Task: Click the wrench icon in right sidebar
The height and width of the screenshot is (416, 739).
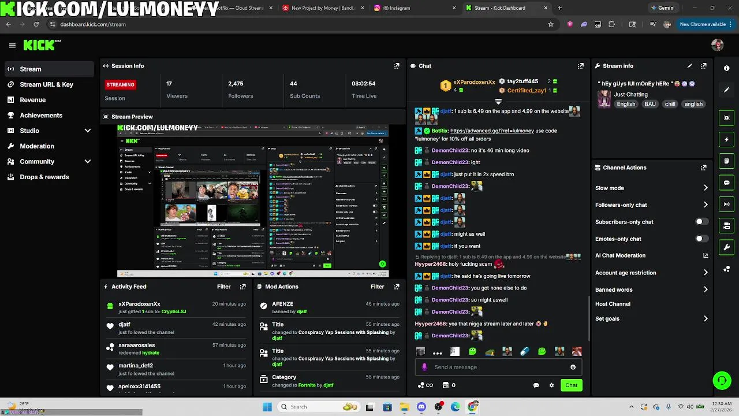Action: coord(727,247)
